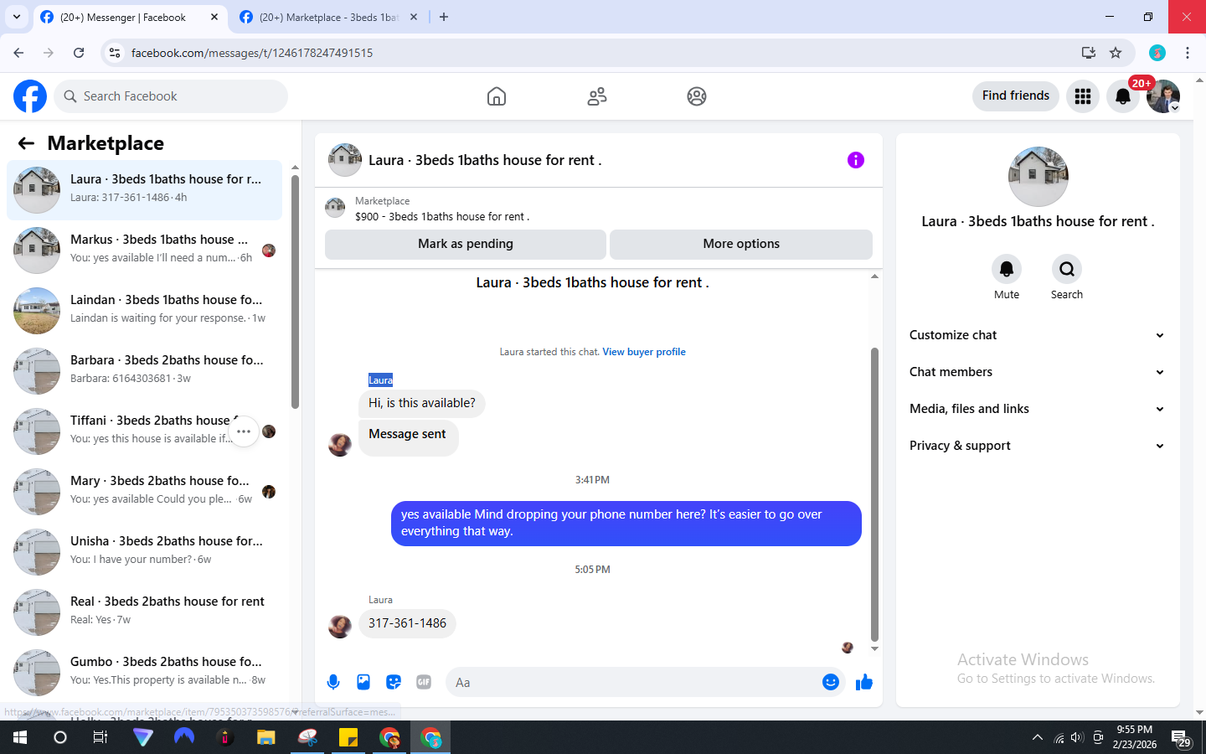1206x754 pixels.
Task: Switch to the Marketplace 3beds browser tab
Action: pyautogui.click(x=327, y=17)
